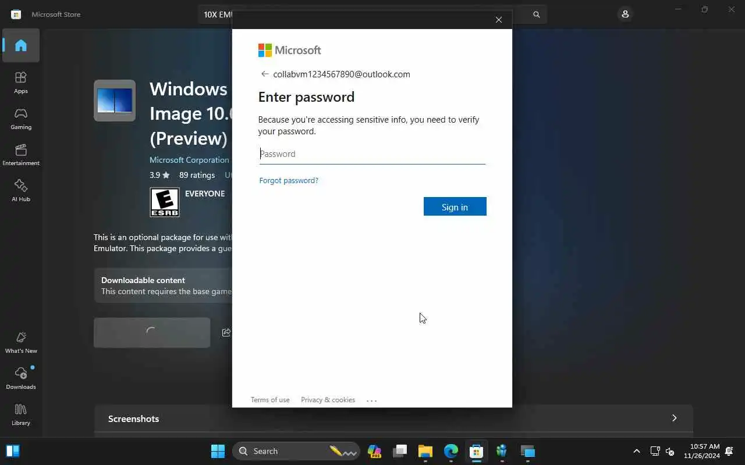Viewport: 745px width, 465px height.
Task: Show hidden system tray icons
Action: [637, 451]
